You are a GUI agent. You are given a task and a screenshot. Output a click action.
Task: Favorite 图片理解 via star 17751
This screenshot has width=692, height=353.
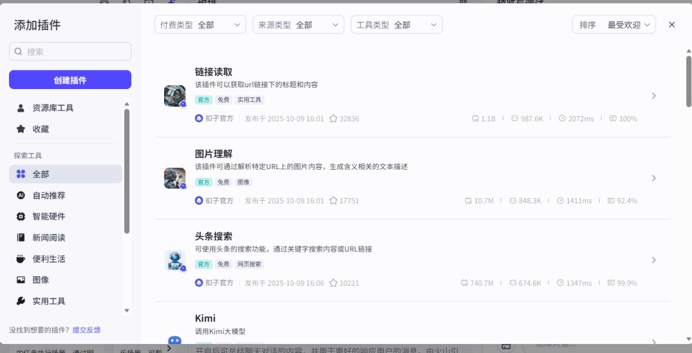coord(334,201)
